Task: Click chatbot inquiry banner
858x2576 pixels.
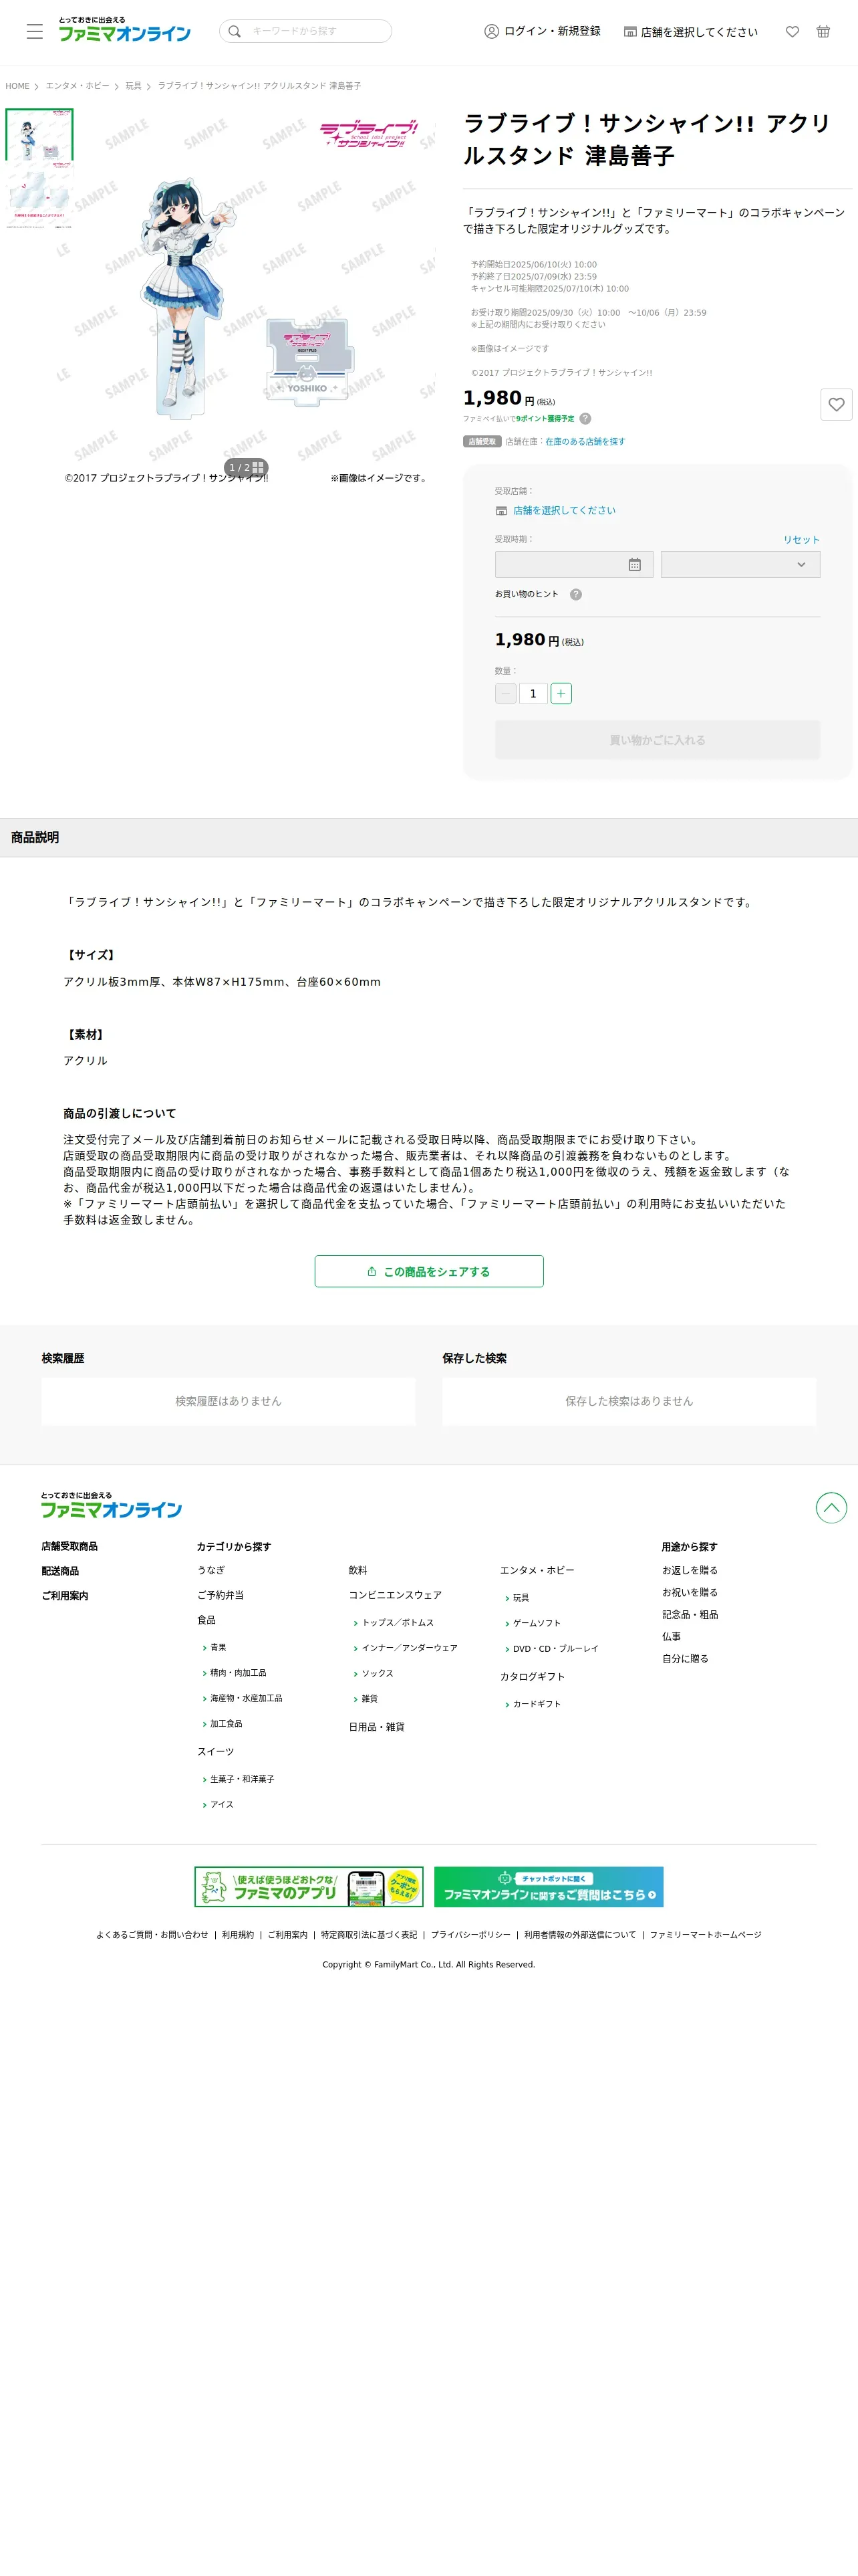Action: 549,1886
